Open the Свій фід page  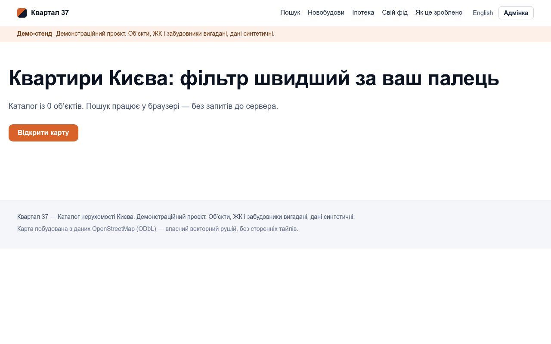[x=395, y=12]
